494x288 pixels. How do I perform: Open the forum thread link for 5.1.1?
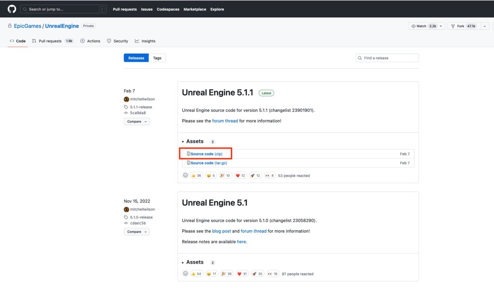(225, 121)
